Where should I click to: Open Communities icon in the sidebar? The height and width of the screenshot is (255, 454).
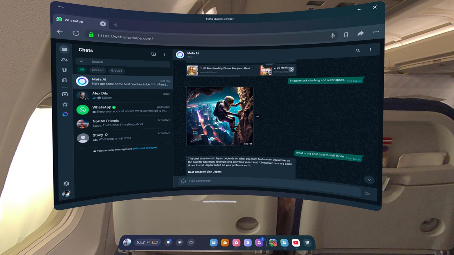coord(64,59)
